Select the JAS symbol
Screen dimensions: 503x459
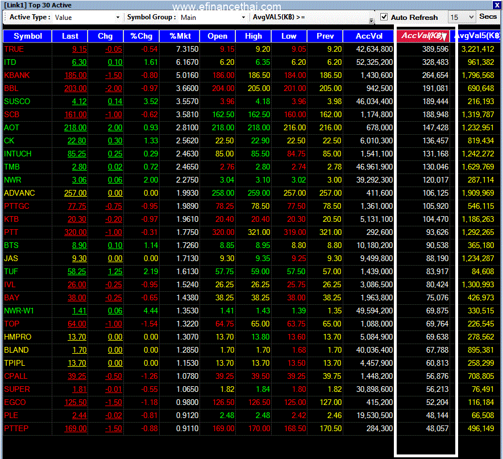(x=11, y=258)
